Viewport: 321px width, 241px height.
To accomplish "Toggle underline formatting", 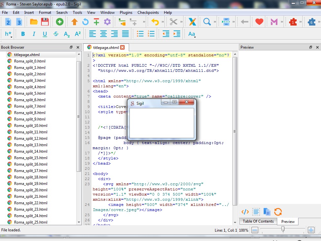I will point(45,34).
